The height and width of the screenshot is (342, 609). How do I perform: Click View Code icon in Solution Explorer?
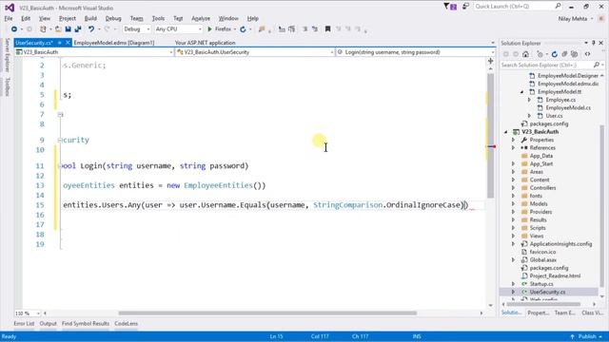coord(588,54)
